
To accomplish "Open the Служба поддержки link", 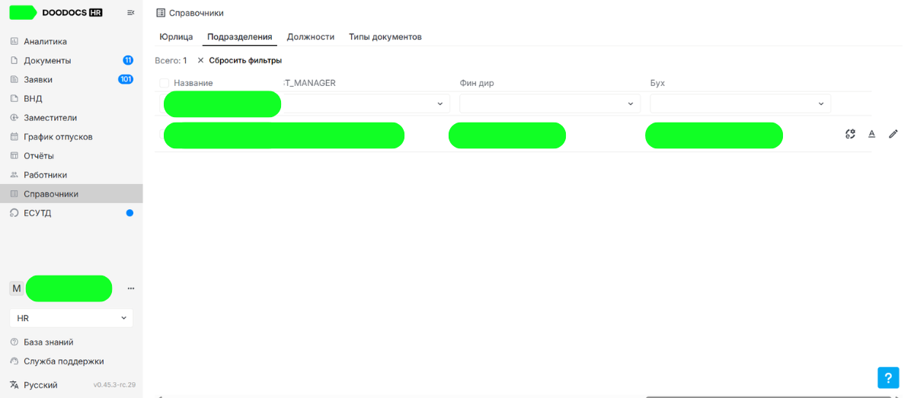I will (x=64, y=361).
